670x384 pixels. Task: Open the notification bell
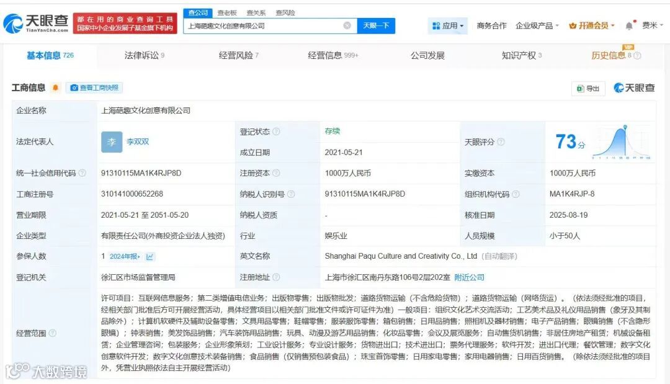coord(629,25)
